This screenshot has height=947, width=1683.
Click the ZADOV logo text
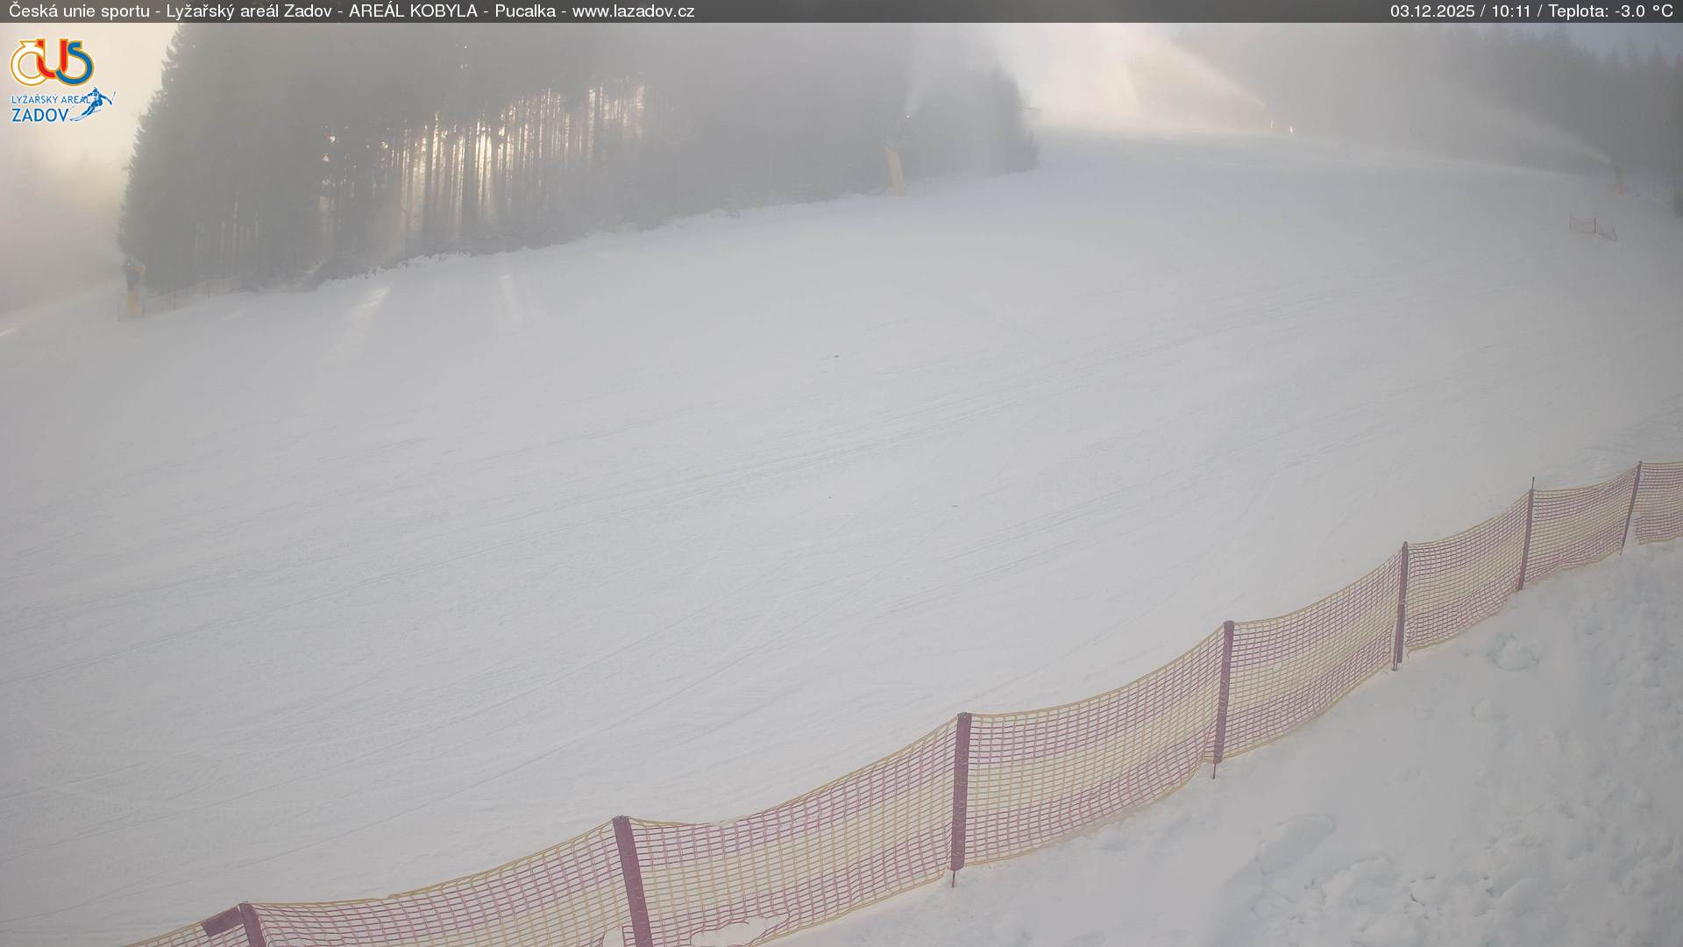pyautogui.click(x=40, y=115)
